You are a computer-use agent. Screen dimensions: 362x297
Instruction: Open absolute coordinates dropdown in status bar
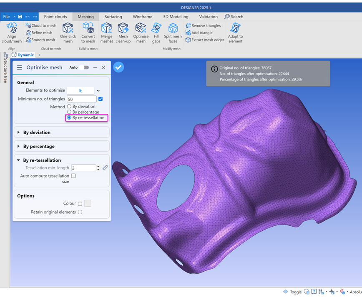347,292
